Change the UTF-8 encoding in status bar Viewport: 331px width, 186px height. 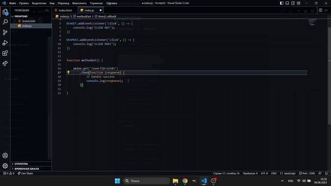tap(264, 174)
